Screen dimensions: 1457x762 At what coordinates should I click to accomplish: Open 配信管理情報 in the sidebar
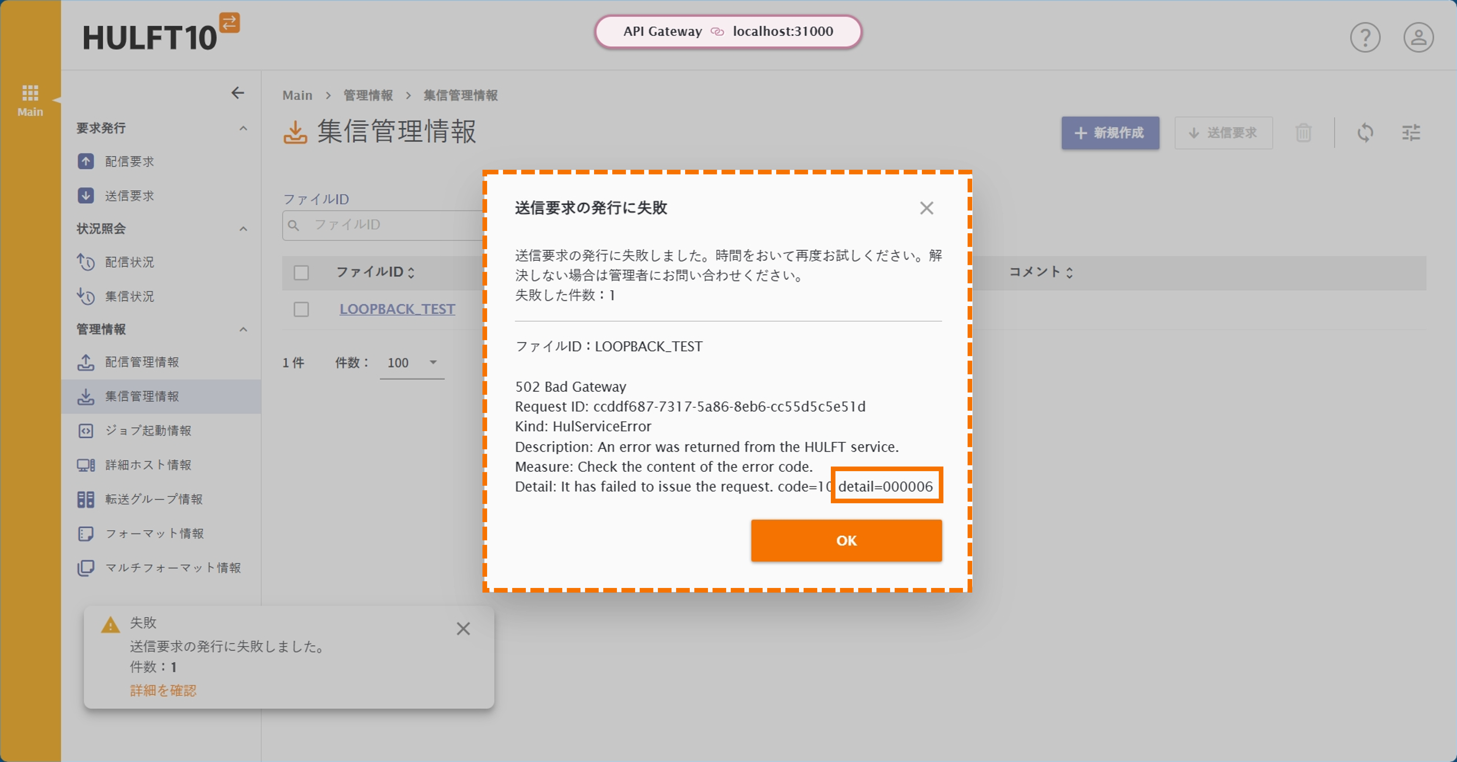(141, 362)
